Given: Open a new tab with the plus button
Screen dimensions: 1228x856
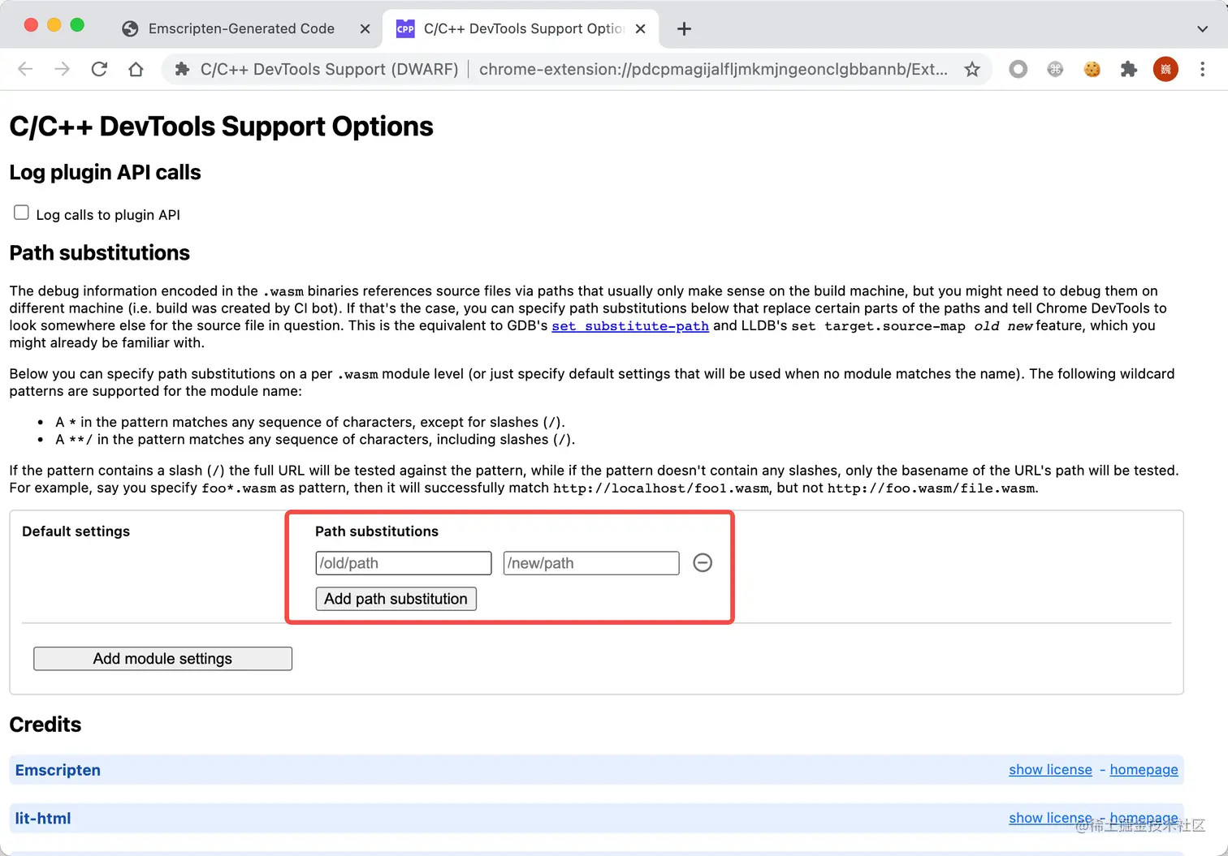Looking at the screenshot, I should click(684, 29).
